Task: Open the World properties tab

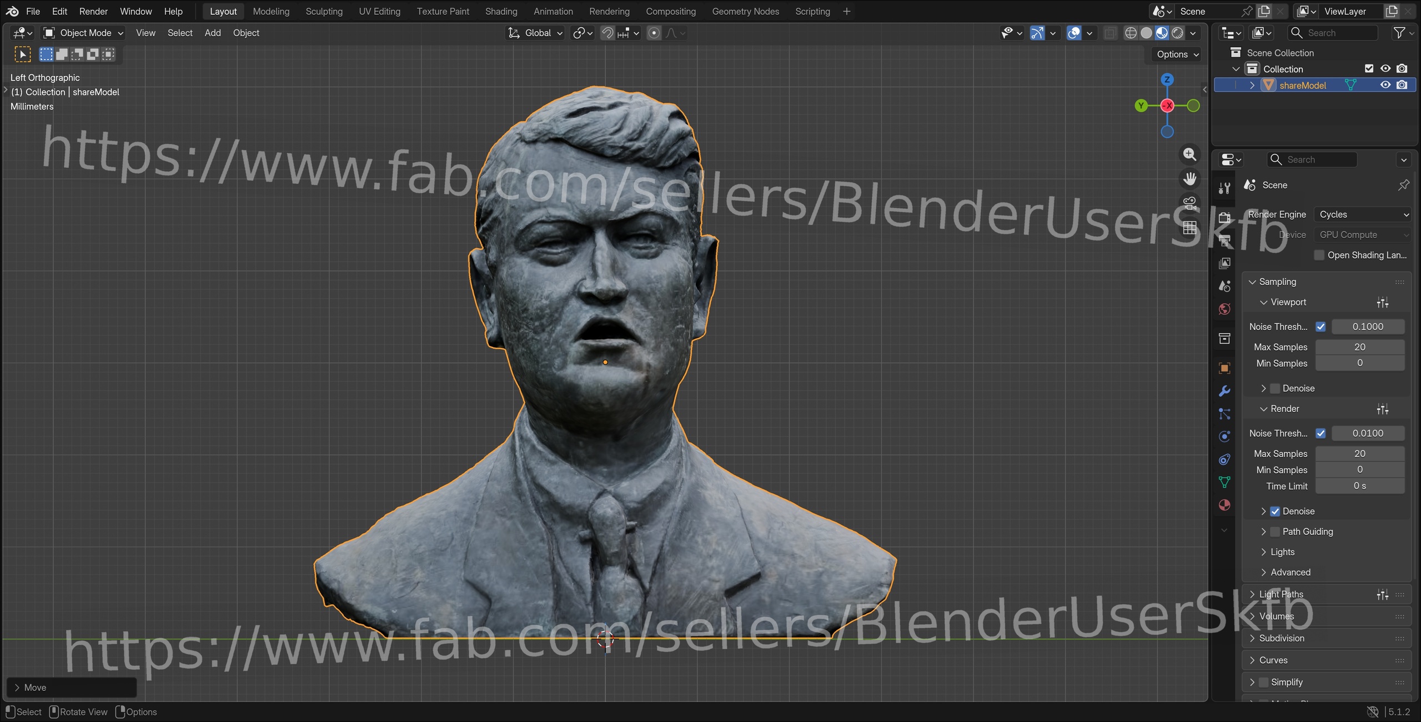Action: pyautogui.click(x=1224, y=309)
